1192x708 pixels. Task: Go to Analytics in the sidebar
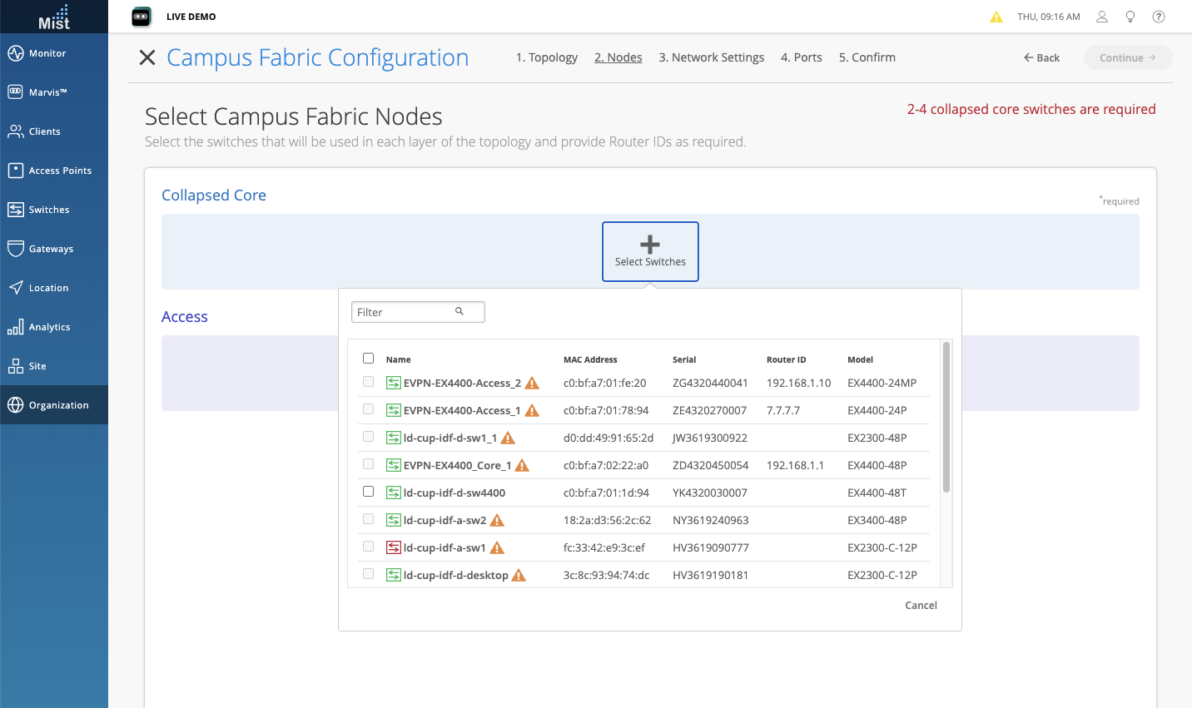[16, 327]
